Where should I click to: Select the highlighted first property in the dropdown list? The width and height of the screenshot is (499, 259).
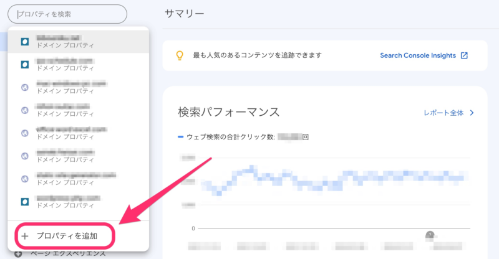click(79, 42)
